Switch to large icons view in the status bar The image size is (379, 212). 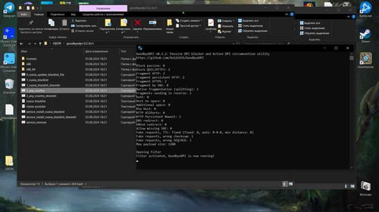291,184
